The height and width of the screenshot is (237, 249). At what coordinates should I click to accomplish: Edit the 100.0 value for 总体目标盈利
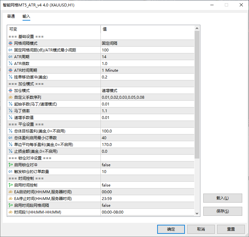[x=148, y=131]
